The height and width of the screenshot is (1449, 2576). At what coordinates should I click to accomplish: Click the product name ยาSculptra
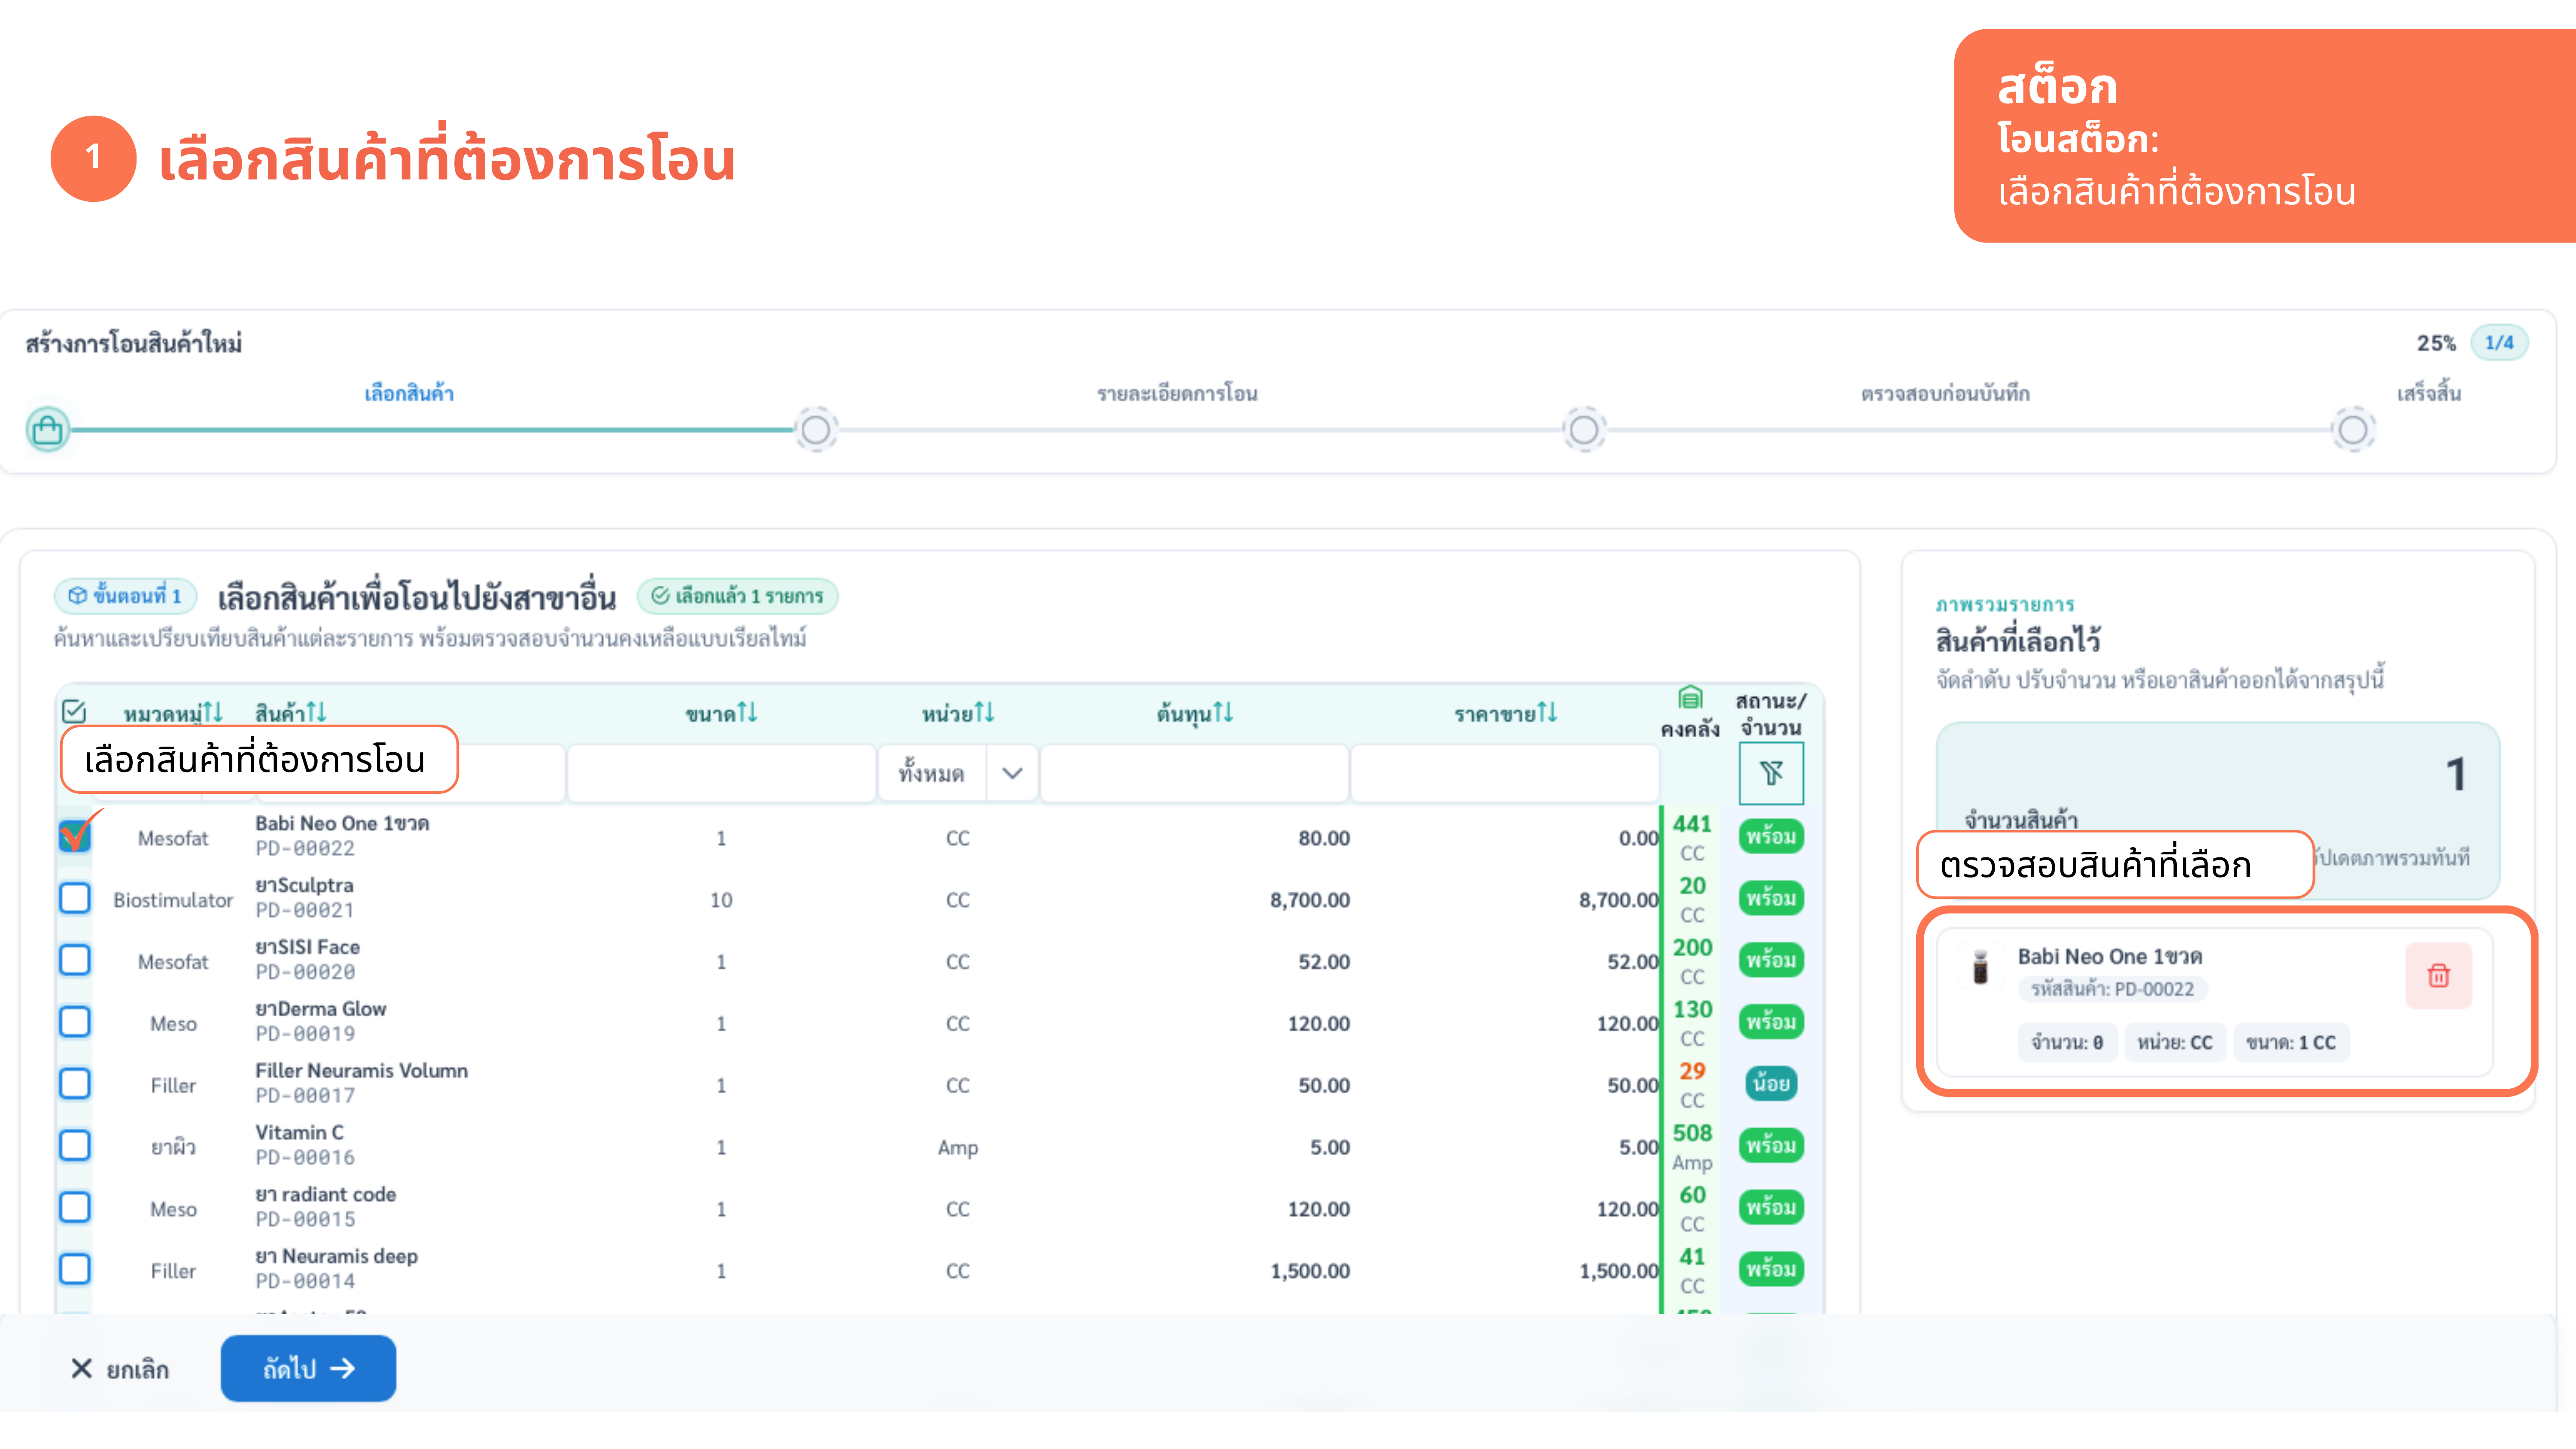pos(304,886)
